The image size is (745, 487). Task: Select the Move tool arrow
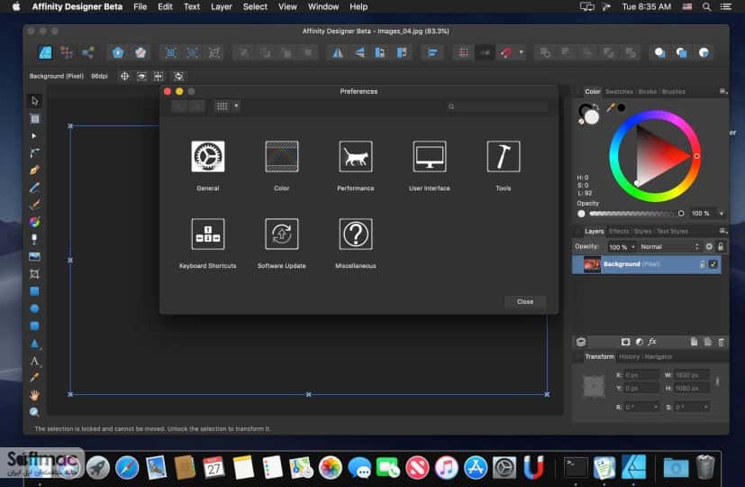[x=35, y=101]
